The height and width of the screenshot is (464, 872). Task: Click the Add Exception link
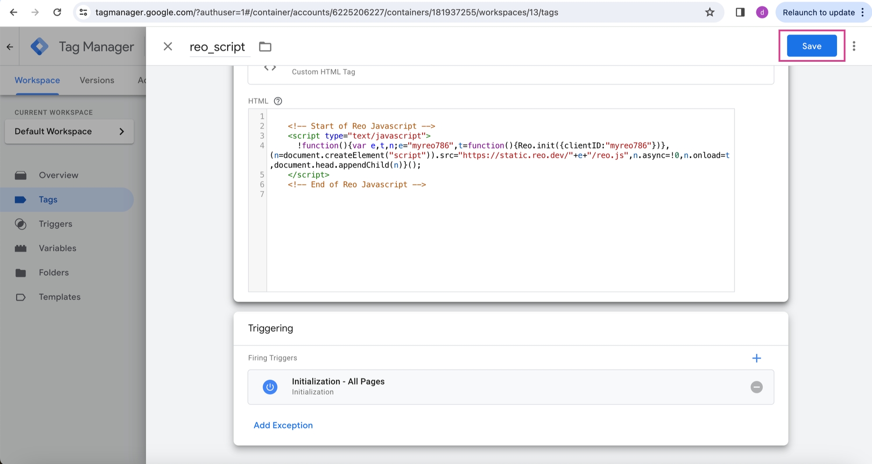point(283,425)
